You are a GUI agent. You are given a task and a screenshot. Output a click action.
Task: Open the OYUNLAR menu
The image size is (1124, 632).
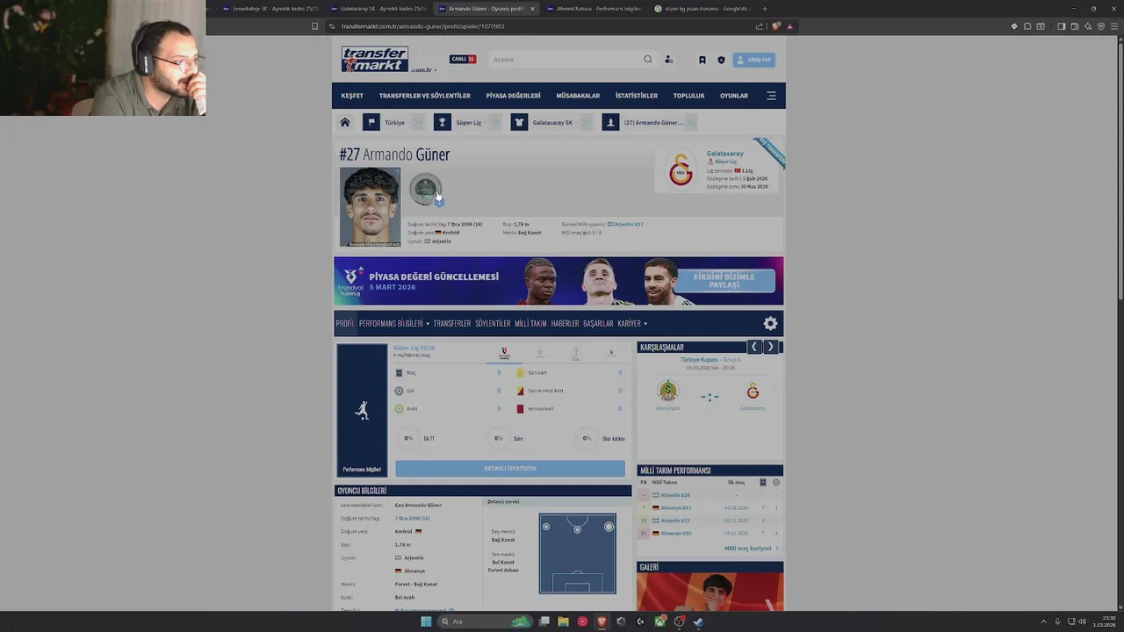[x=734, y=96]
